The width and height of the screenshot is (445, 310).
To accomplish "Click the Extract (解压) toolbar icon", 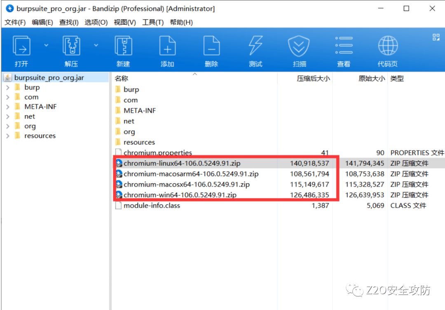I will 71,46.
